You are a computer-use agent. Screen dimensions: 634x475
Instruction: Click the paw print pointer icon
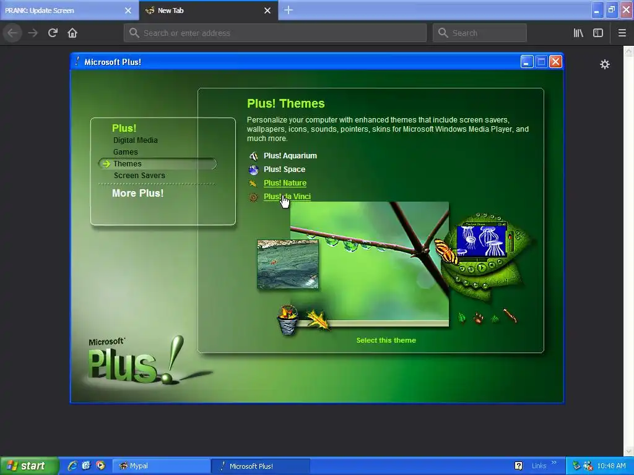tap(479, 319)
